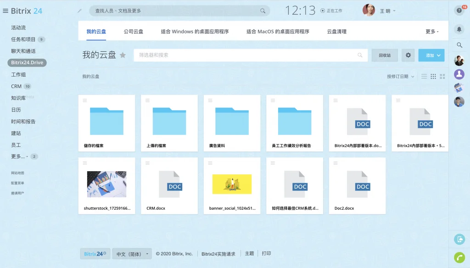This screenshot has height=268, width=470.
Task: Click the help question mark icon
Action: tap(459, 11)
